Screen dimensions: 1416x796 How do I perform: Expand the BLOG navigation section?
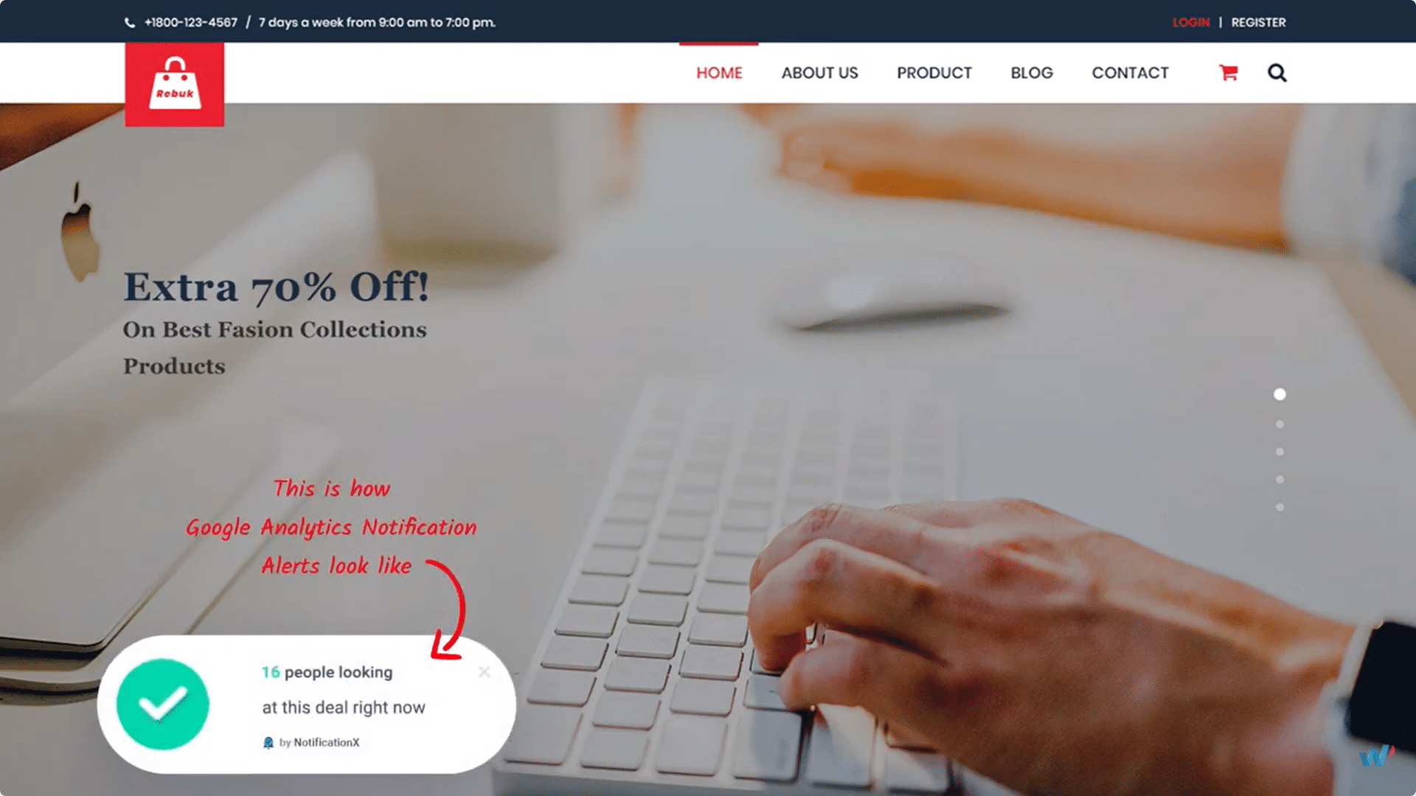tap(1031, 73)
